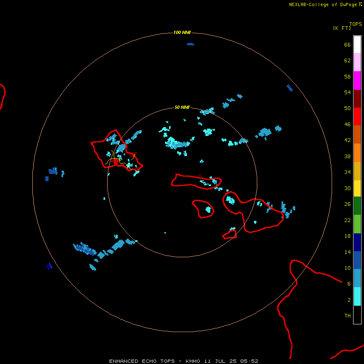Click the white 66 kft legend swatch
This screenshot has width=364, height=364.
point(357,44)
